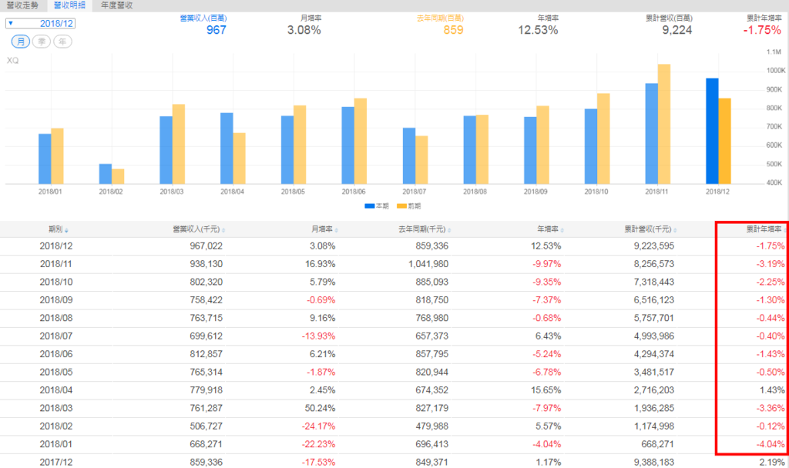Select the short blue 2018/02 chart bar
Viewport: 789px width, 468px height.
point(105,174)
